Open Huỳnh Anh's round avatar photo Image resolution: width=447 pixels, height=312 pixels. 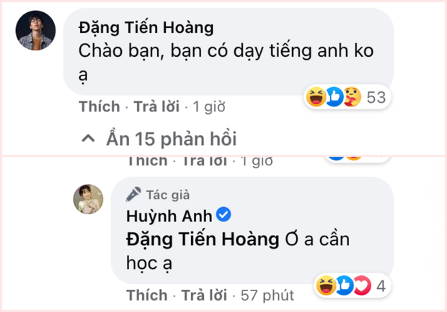89,199
